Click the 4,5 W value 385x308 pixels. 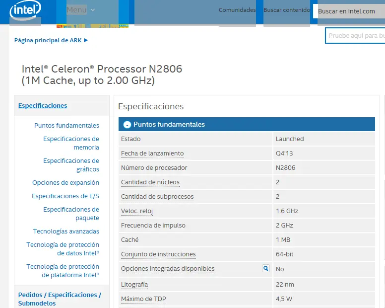(284, 299)
